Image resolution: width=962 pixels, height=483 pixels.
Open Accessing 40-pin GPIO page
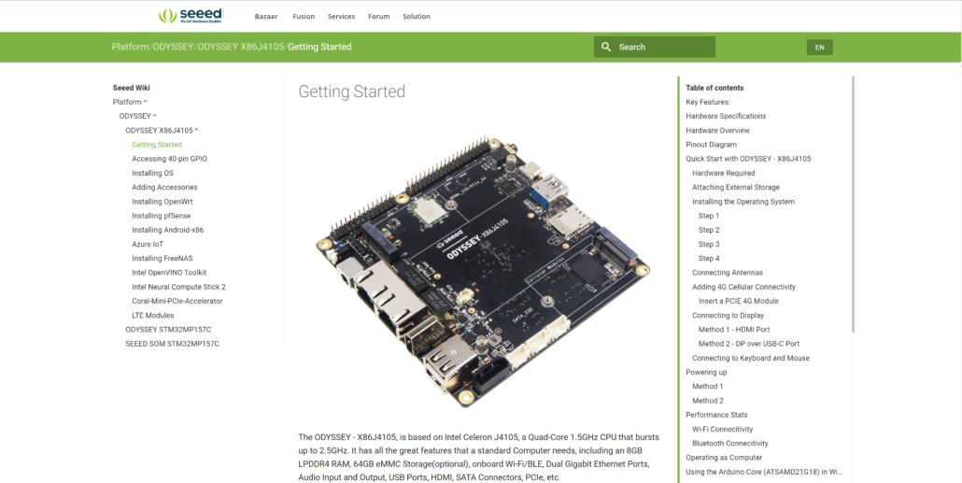click(x=169, y=159)
